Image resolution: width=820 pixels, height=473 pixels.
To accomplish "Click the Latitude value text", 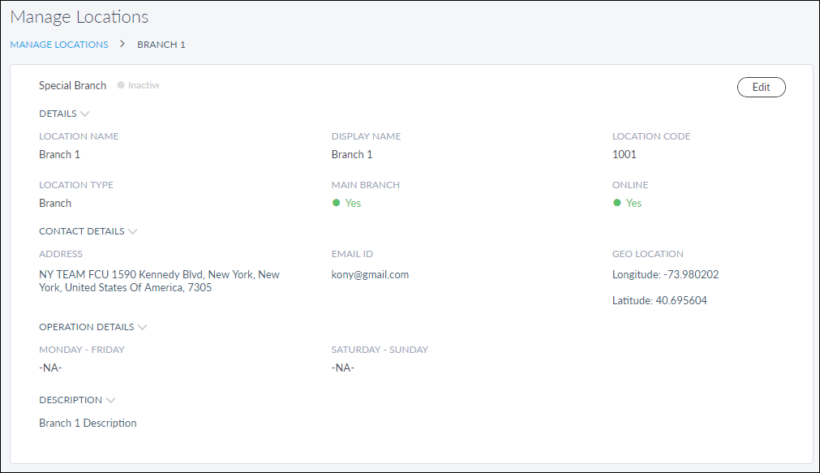I will (x=660, y=300).
